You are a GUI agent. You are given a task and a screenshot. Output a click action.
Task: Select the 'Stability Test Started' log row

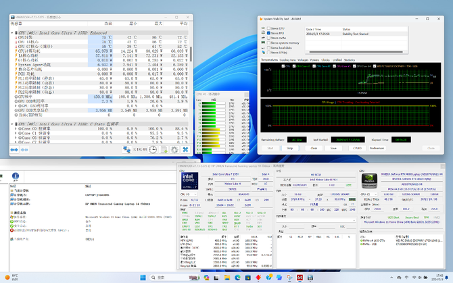click(x=356, y=34)
